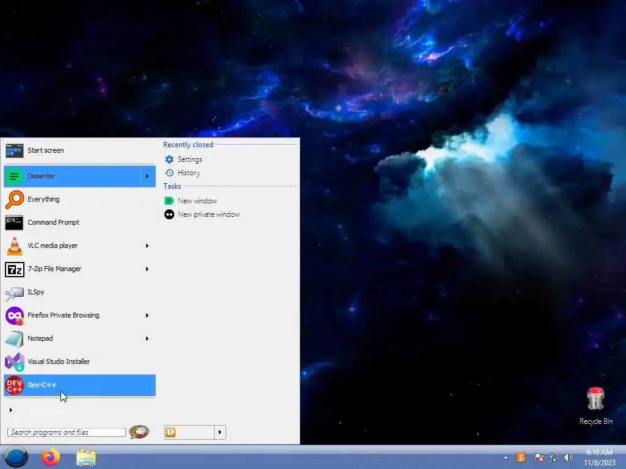The height and width of the screenshot is (469, 626).
Task: Click the green New window icon
Action: (169, 200)
